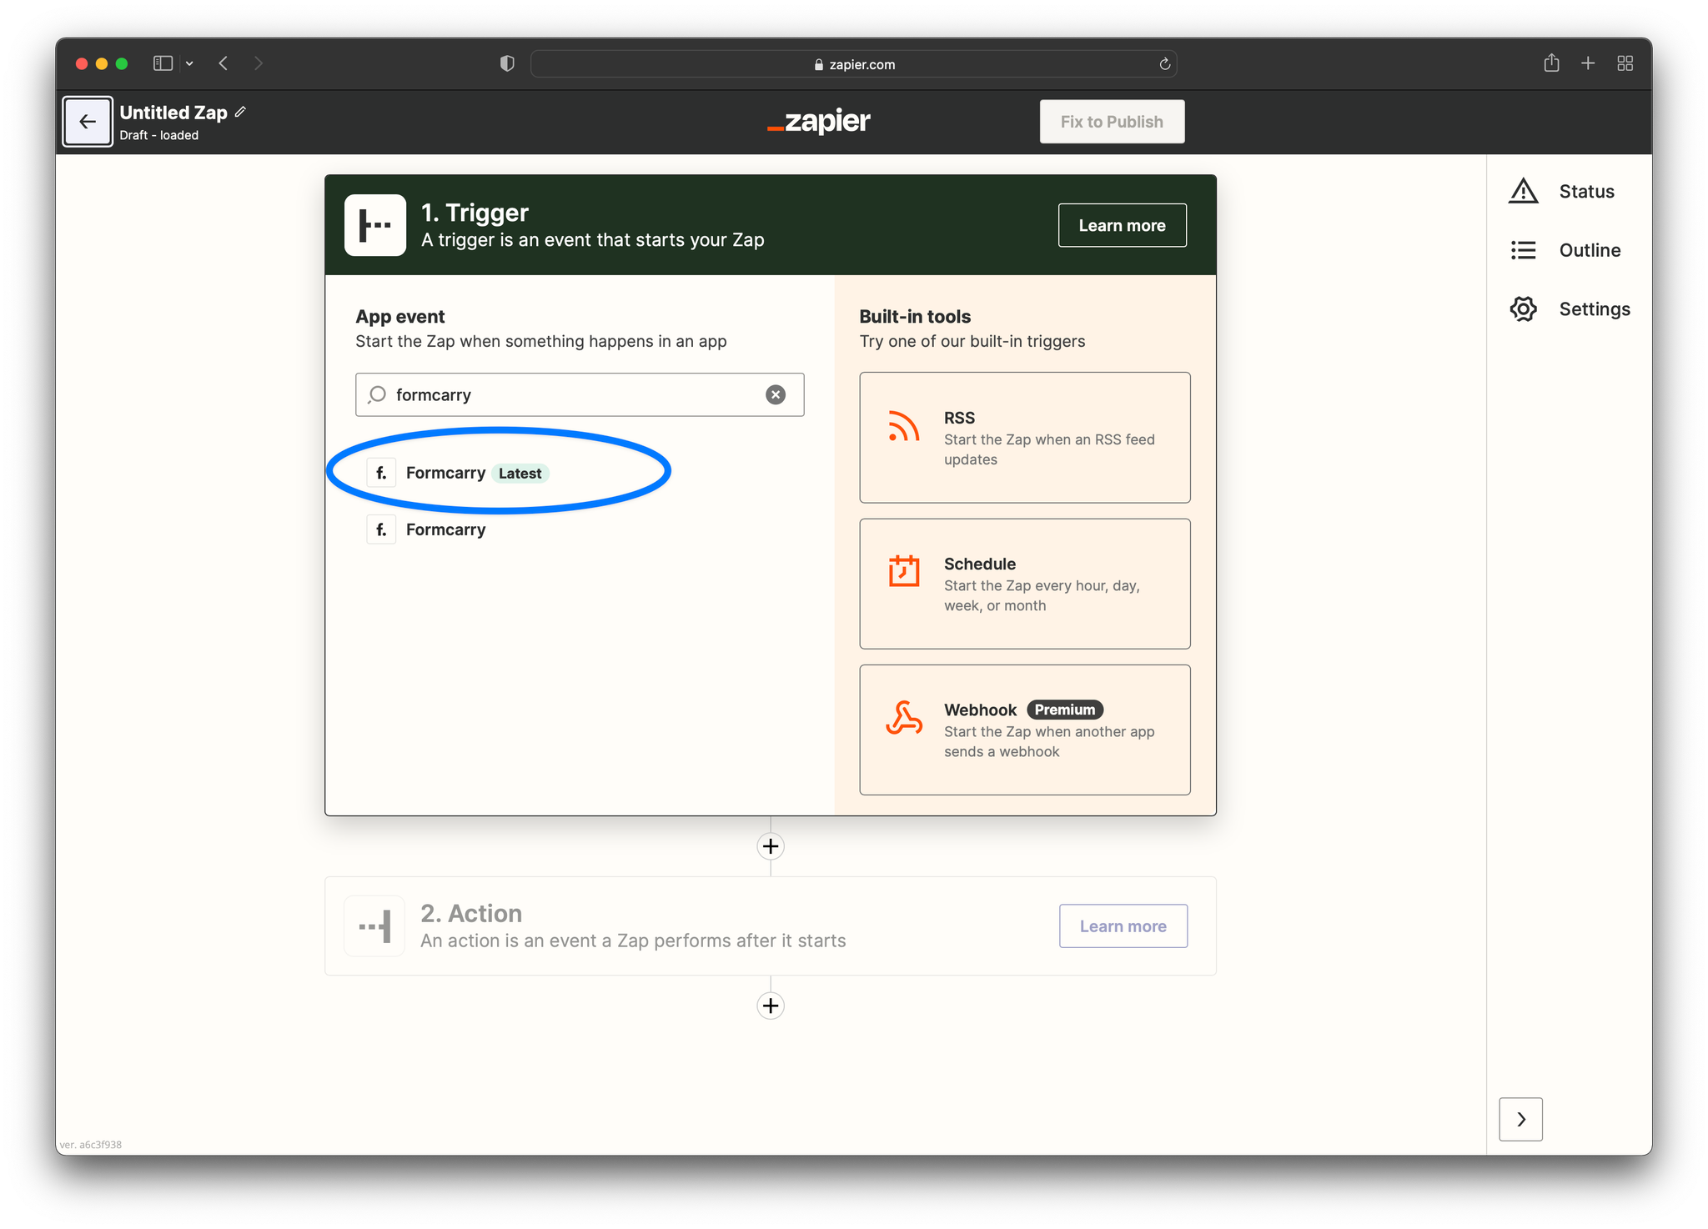Viewport: 1708px width, 1229px height.
Task: Click the Safari address bar showing zapier.com
Action: click(x=853, y=64)
